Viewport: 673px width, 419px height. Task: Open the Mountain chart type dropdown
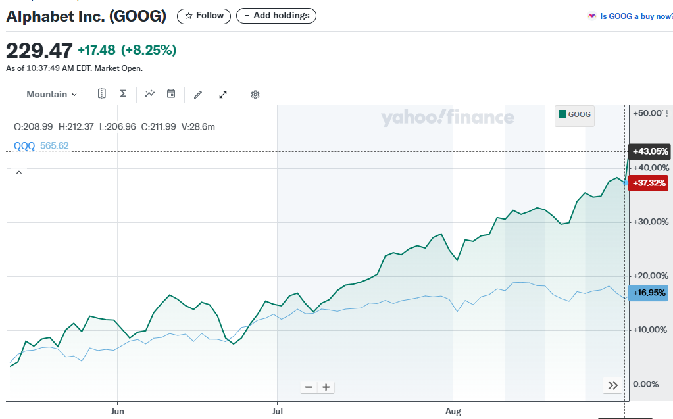pyautogui.click(x=51, y=95)
